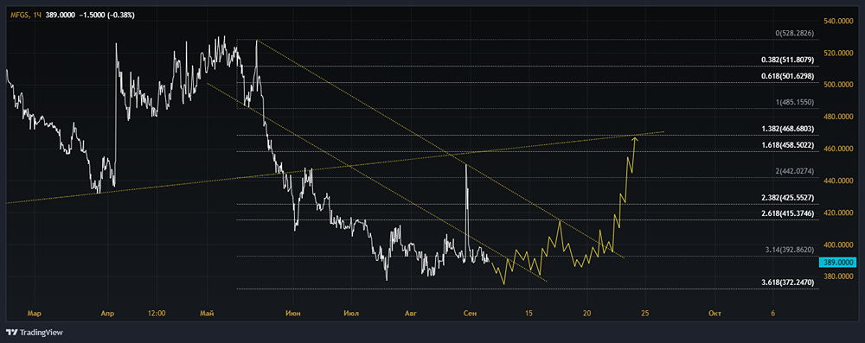The height and width of the screenshot is (343, 865).
Task: Click the 15 date label on time axis
Action: 529,314
